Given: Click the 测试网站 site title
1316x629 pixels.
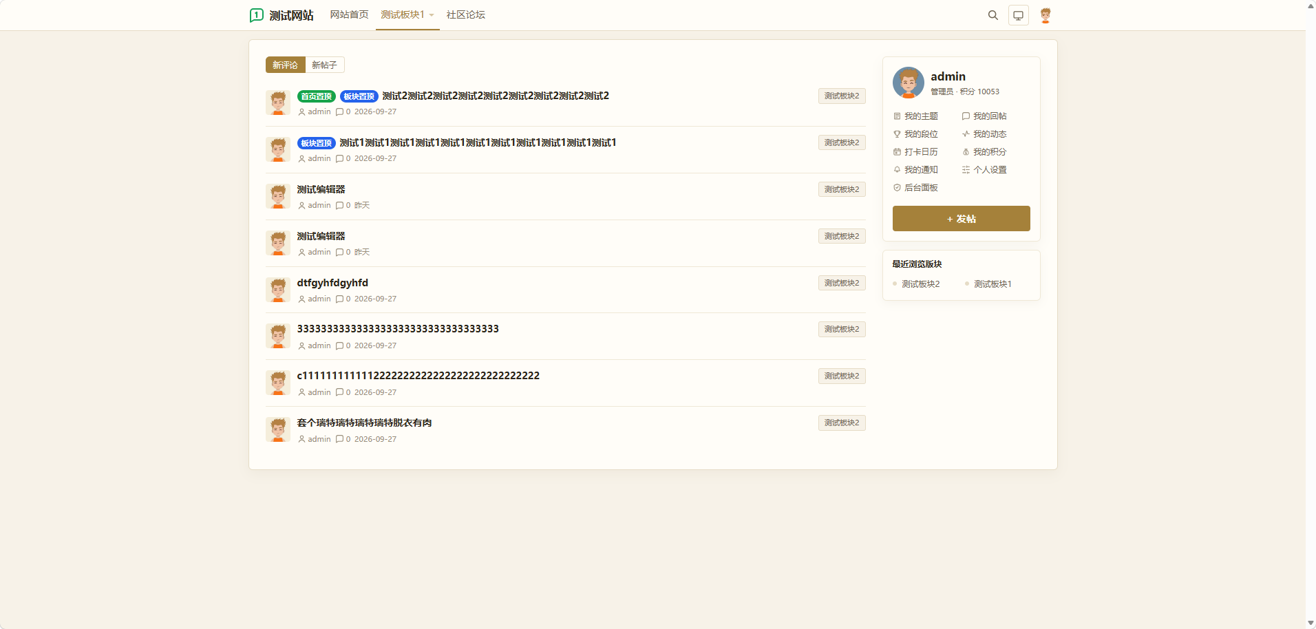Looking at the screenshot, I should [292, 15].
